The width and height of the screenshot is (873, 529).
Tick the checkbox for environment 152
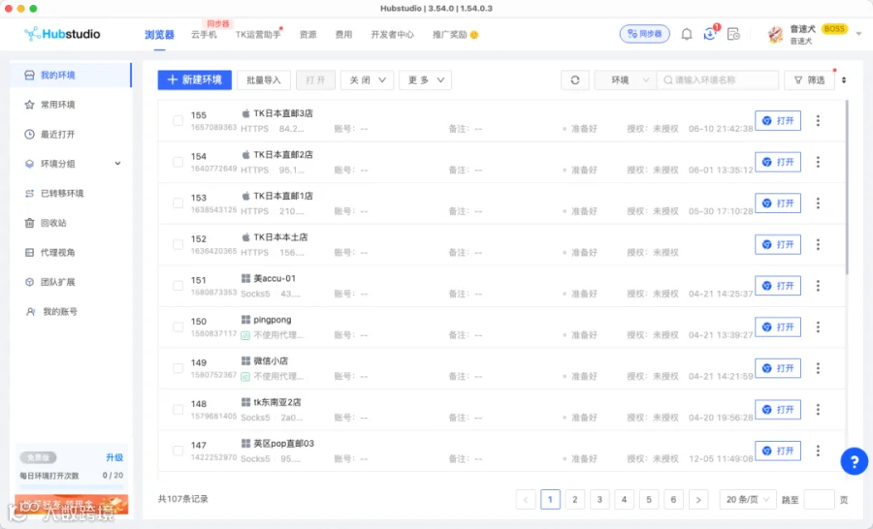[178, 244]
